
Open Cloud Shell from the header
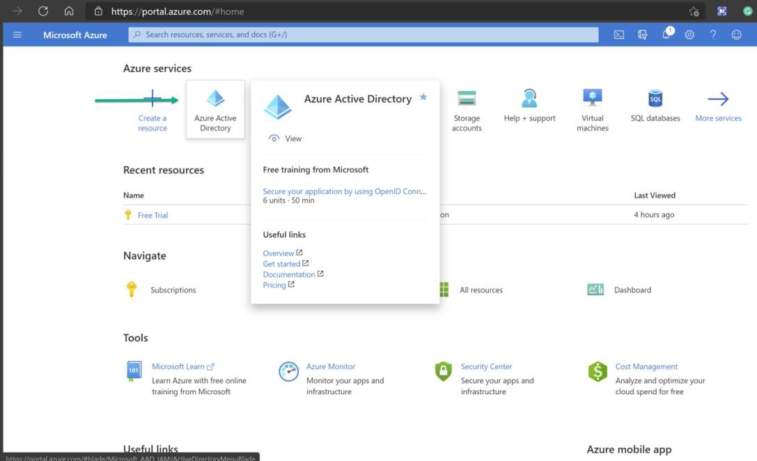tap(619, 35)
